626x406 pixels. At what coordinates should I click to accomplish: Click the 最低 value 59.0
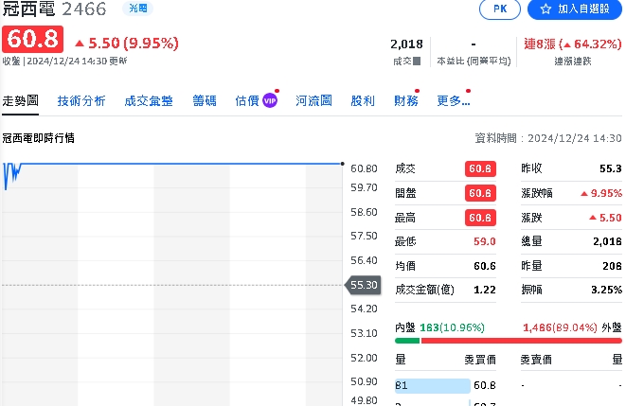point(484,241)
